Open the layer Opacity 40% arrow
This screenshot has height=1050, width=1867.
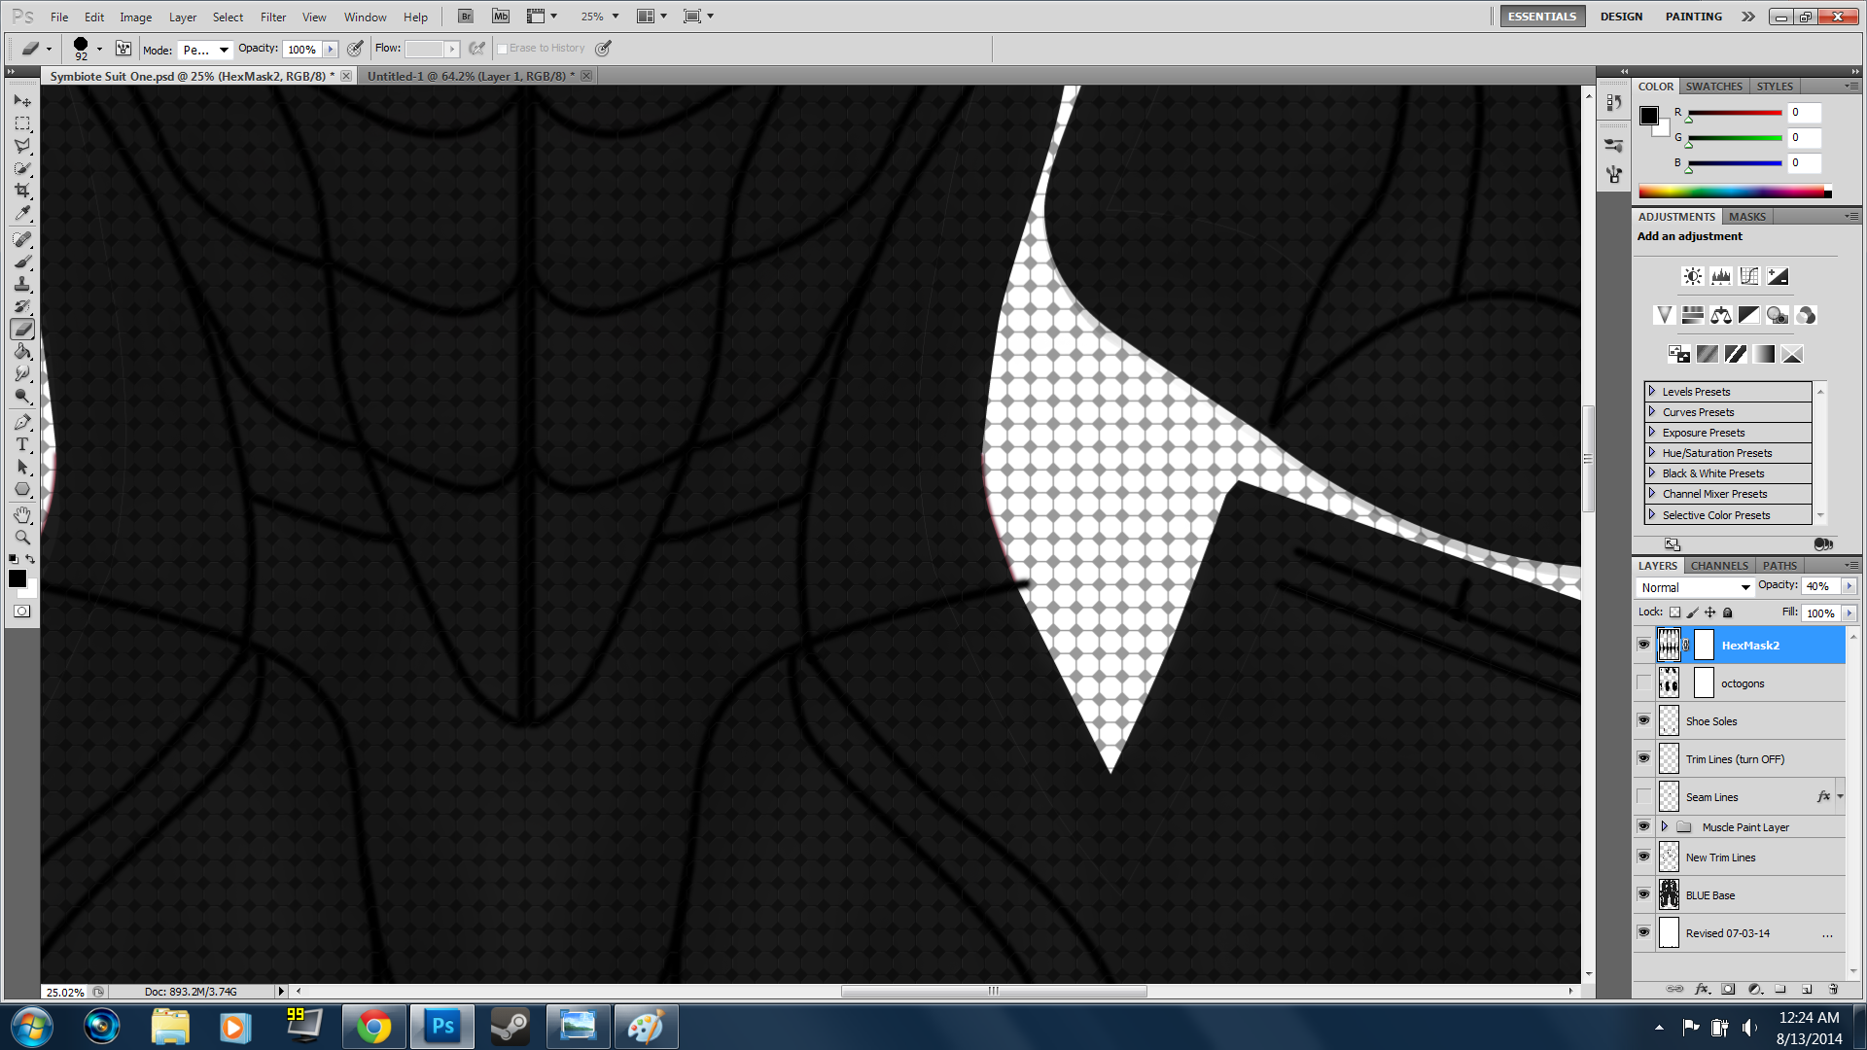click(1849, 586)
